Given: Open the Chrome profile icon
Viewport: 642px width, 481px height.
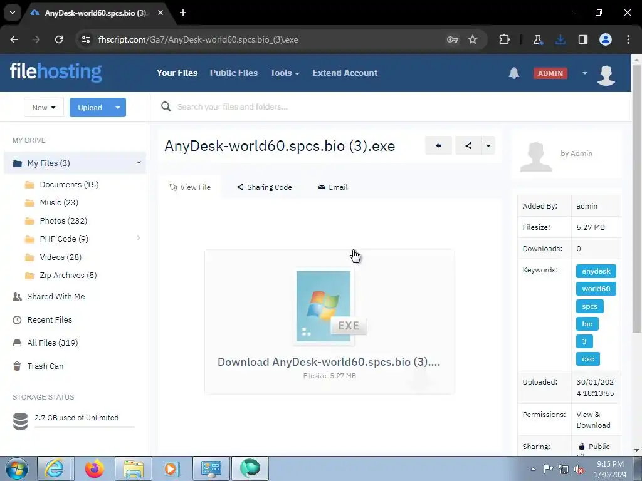Looking at the screenshot, I should click(606, 39).
